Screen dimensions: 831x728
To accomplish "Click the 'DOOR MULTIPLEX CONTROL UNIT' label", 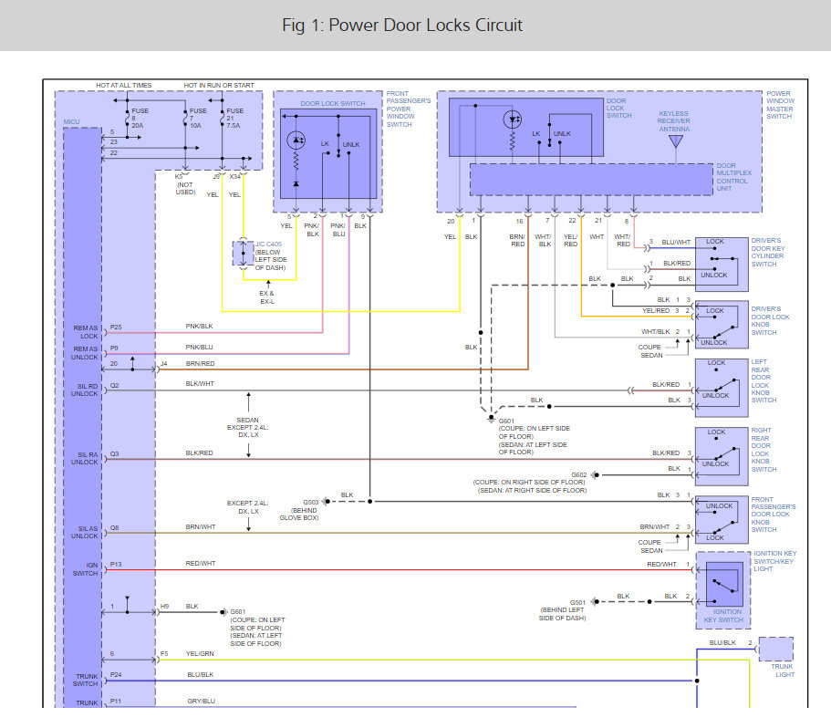I will tap(734, 177).
